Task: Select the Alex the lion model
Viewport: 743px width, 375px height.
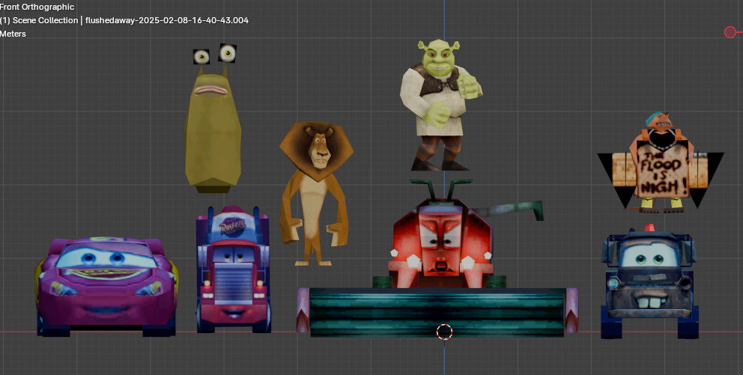Action: 316,193
